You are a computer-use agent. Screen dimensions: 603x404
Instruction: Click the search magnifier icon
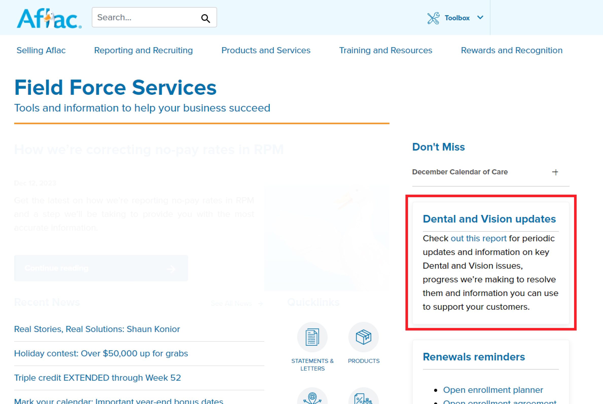pos(205,18)
